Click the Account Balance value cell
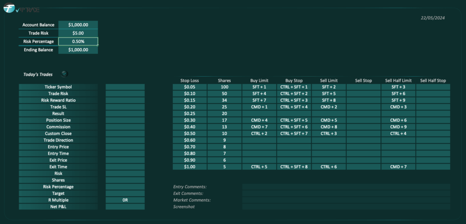 [78, 25]
